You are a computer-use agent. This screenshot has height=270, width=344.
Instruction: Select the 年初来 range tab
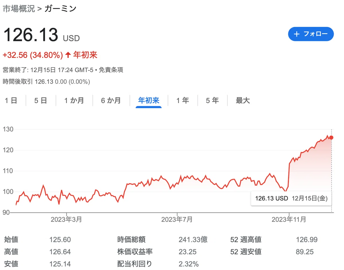(148, 100)
